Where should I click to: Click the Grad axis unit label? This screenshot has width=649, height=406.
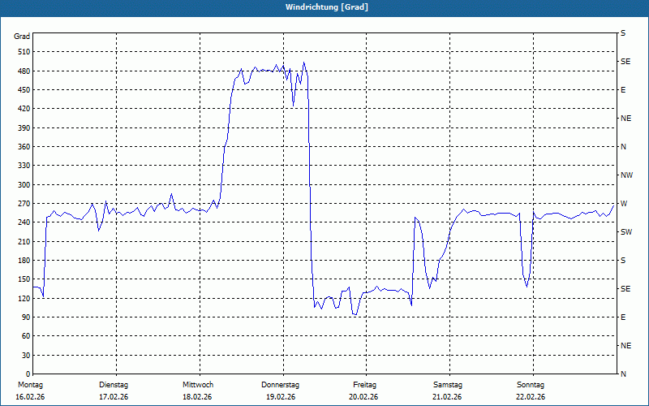(22, 37)
